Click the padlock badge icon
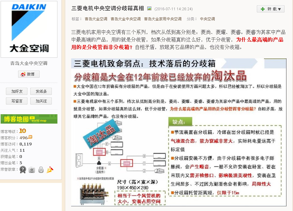The image size is (293, 211). (41, 169)
